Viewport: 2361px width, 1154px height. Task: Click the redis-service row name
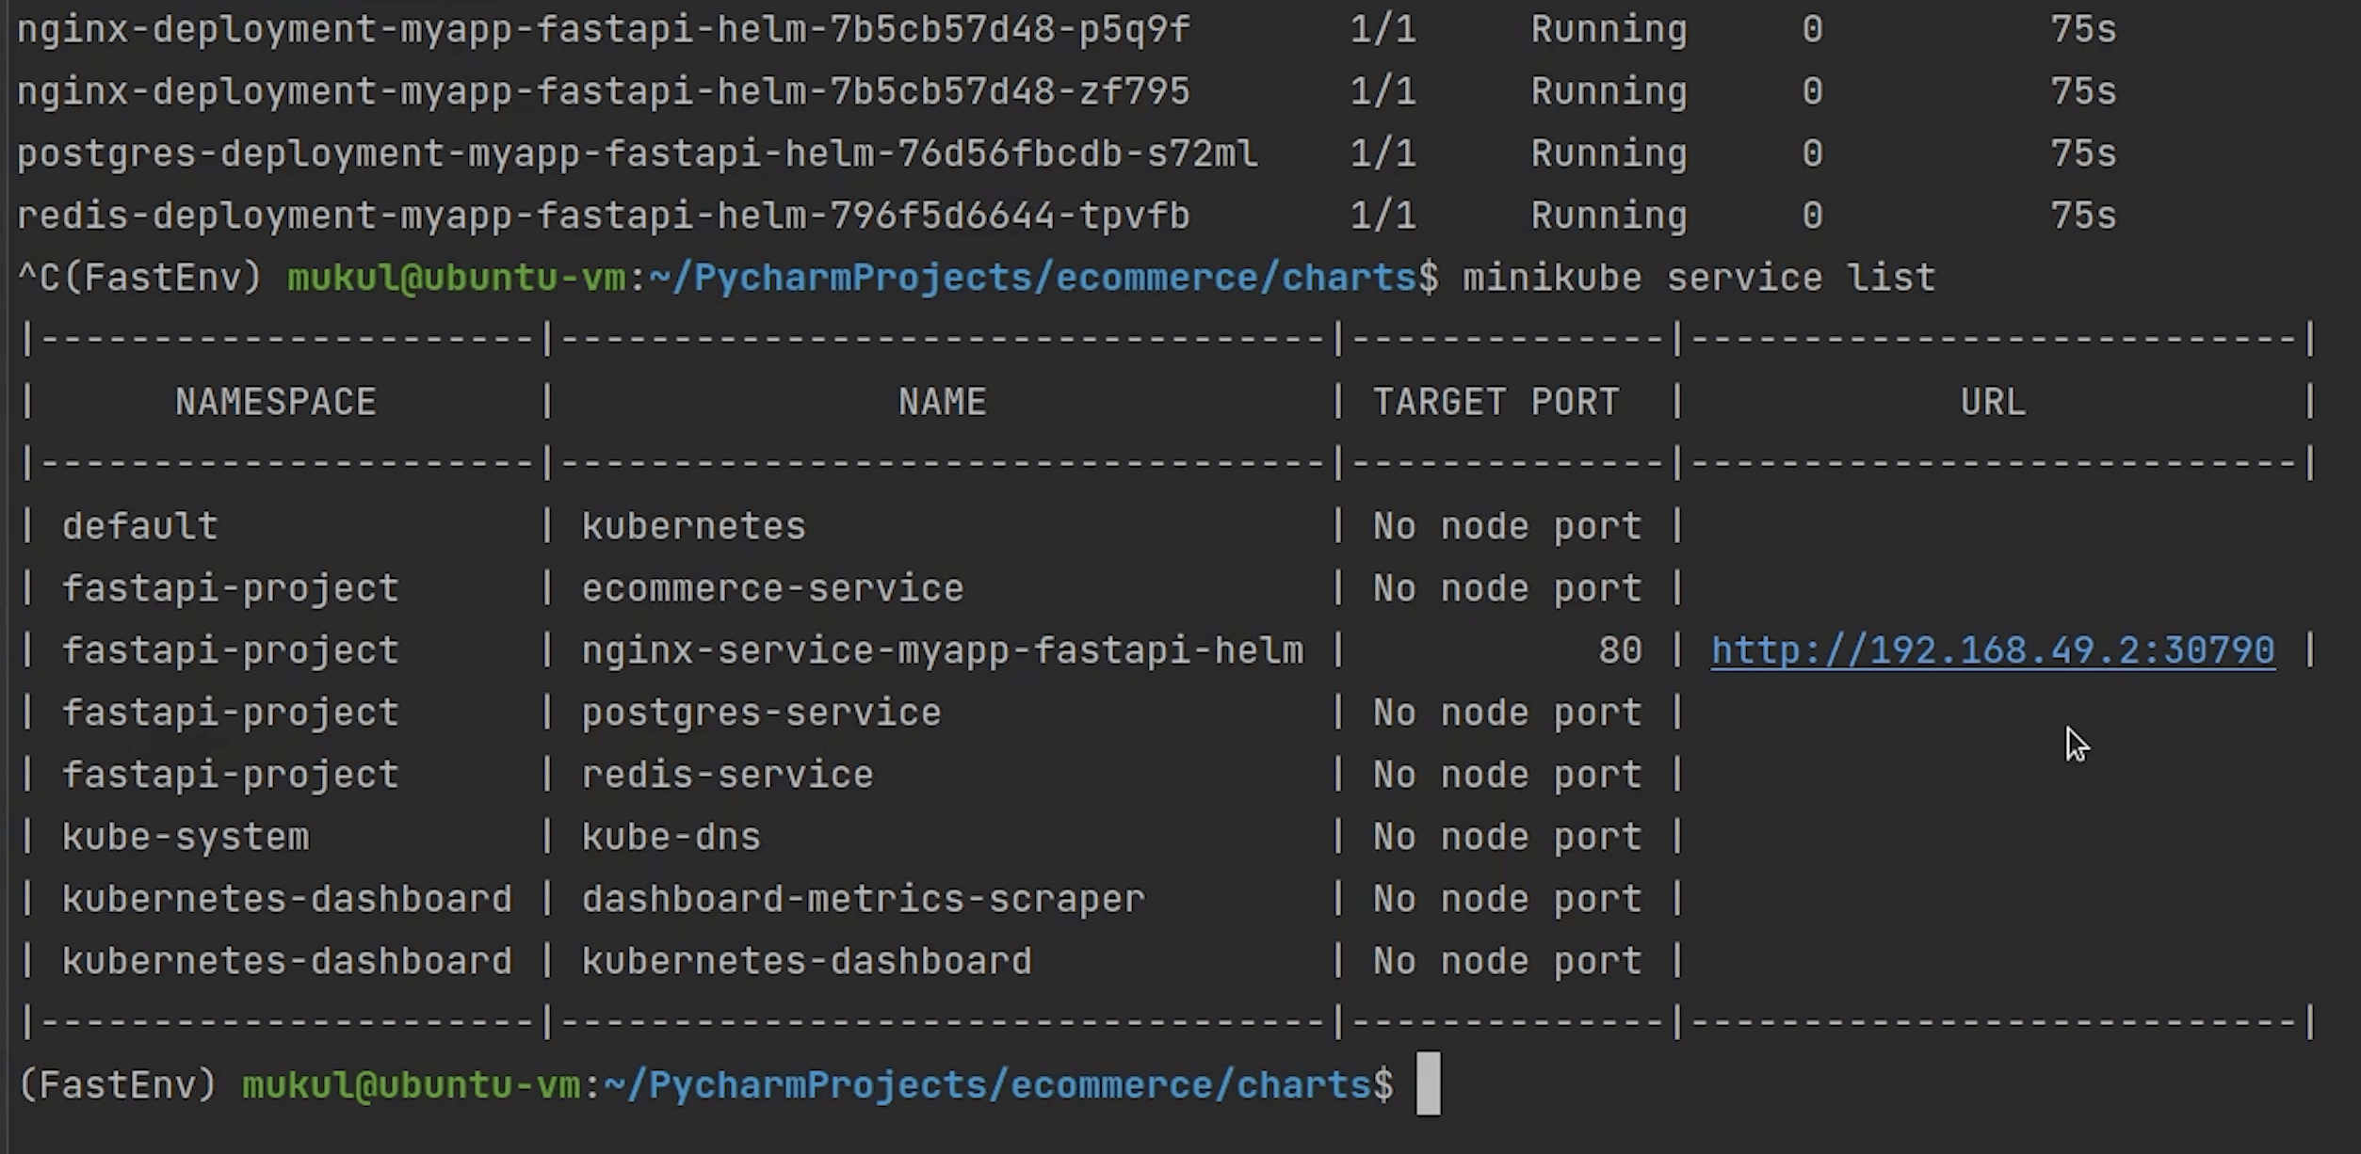pos(727,775)
